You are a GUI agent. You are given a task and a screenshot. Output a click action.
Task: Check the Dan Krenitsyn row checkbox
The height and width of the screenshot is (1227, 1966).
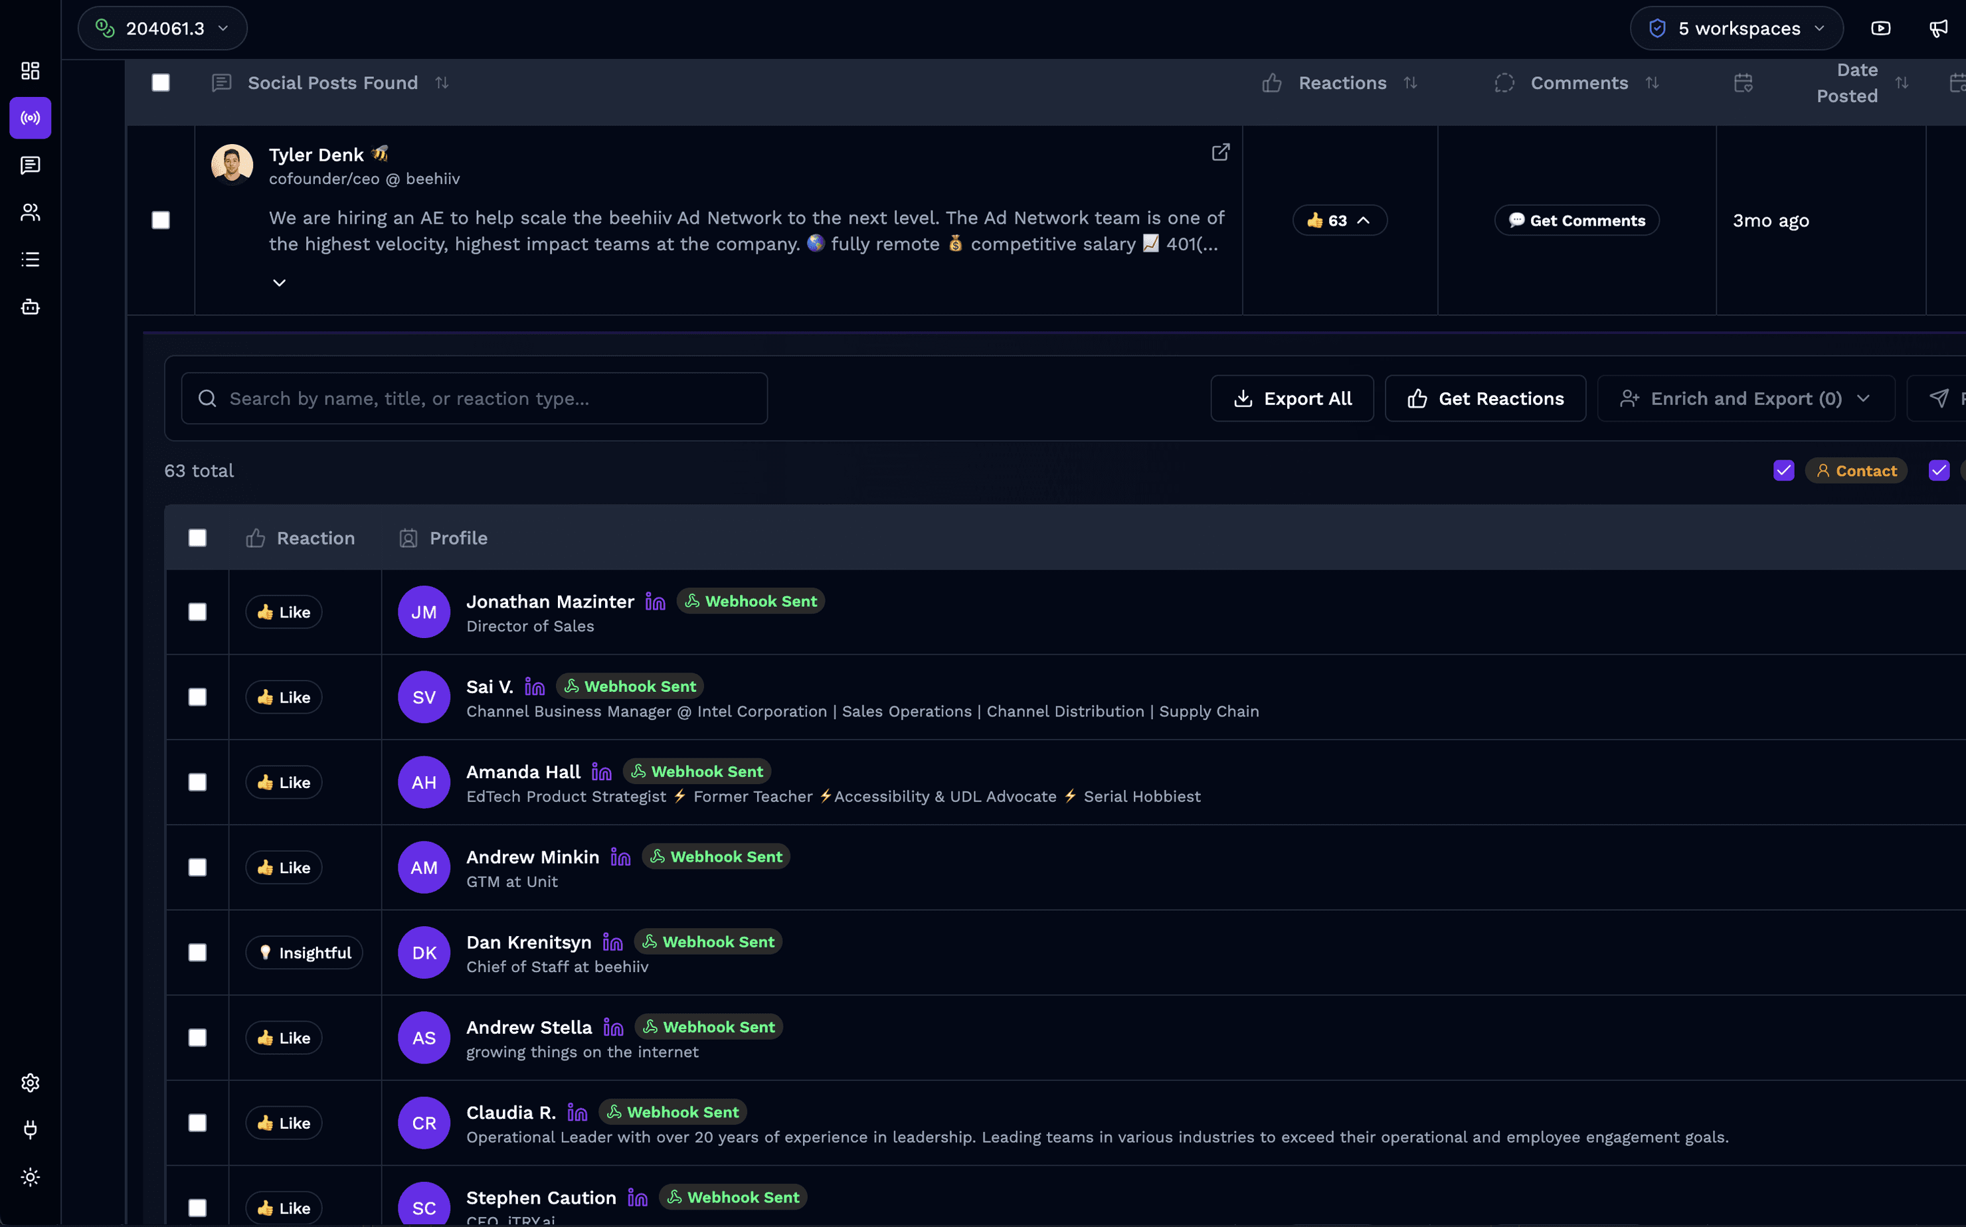click(x=197, y=953)
